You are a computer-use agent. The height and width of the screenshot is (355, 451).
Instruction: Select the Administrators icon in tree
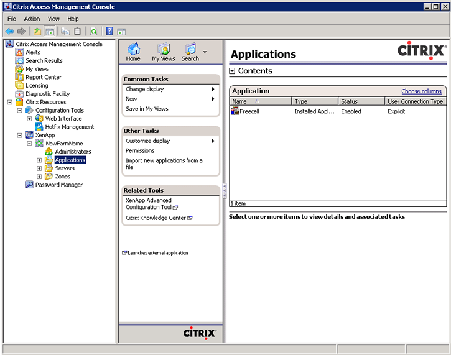click(x=49, y=152)
